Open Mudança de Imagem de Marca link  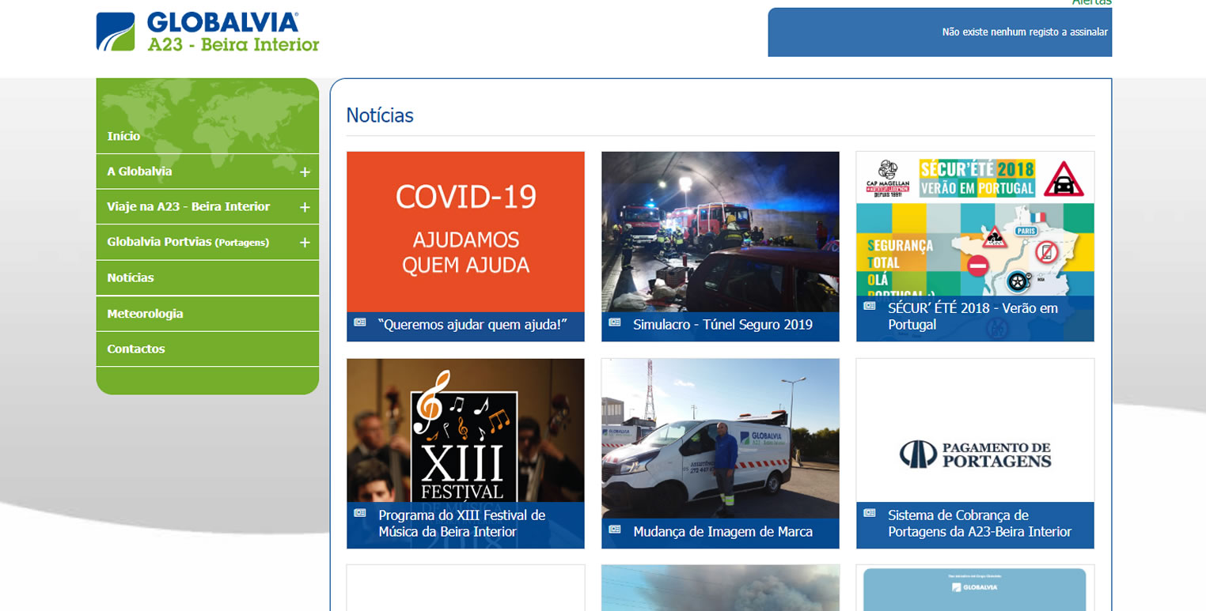pos(722,531)
